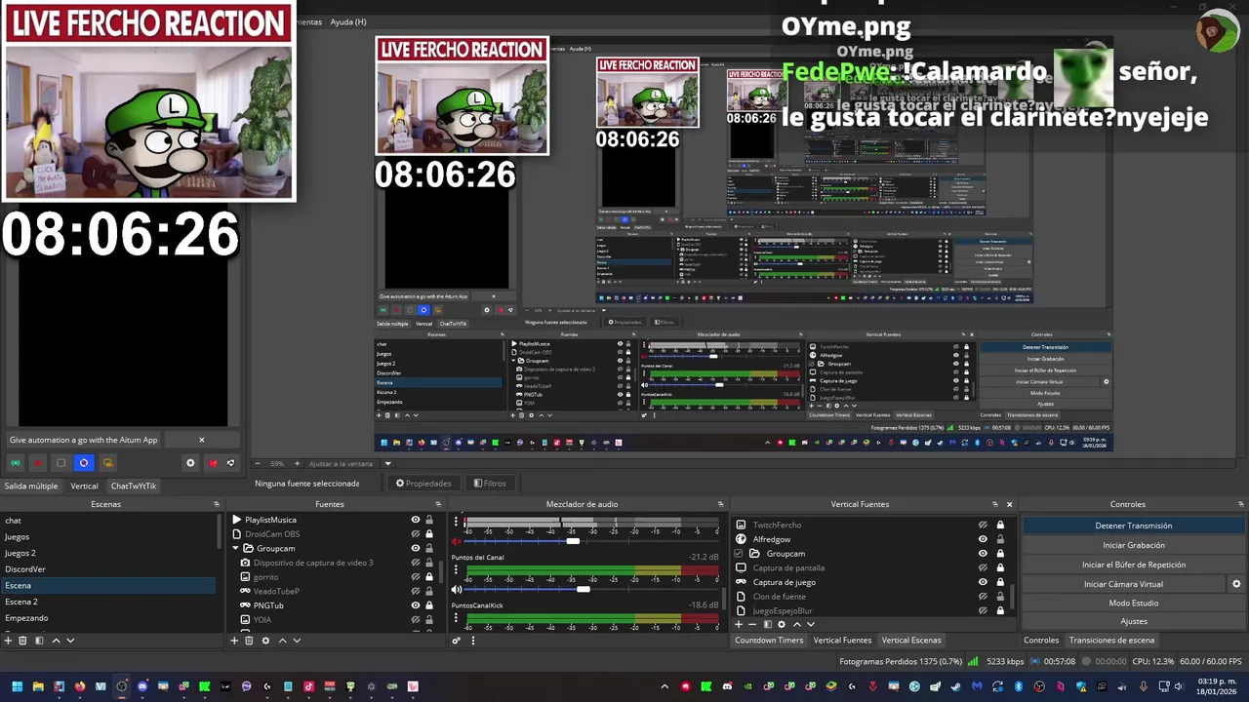The height and width of the screenshot is (702, 1249).
Task: Enable Modo Estudio
Action: click(1133, 603)
